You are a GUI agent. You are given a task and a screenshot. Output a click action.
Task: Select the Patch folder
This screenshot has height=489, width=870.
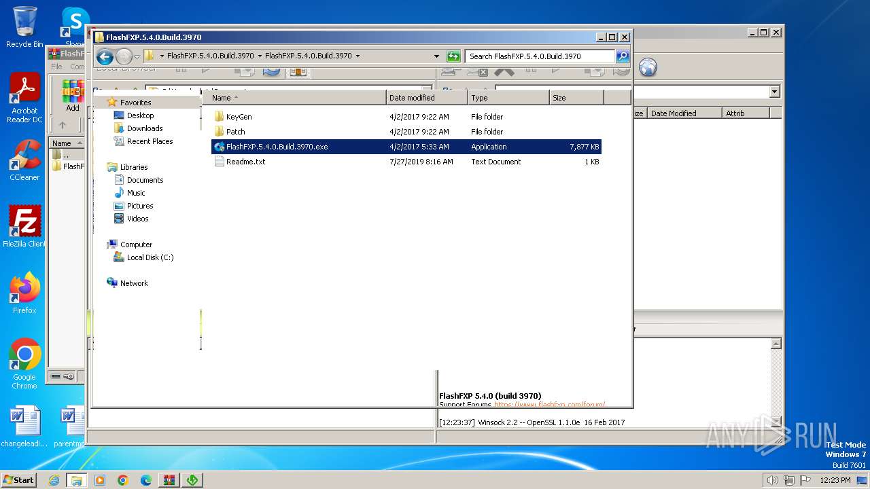click(x=236, y=132)
